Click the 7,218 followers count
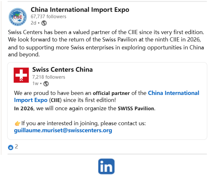This screenshot has height=178, width=208. (x=49, y=77)
